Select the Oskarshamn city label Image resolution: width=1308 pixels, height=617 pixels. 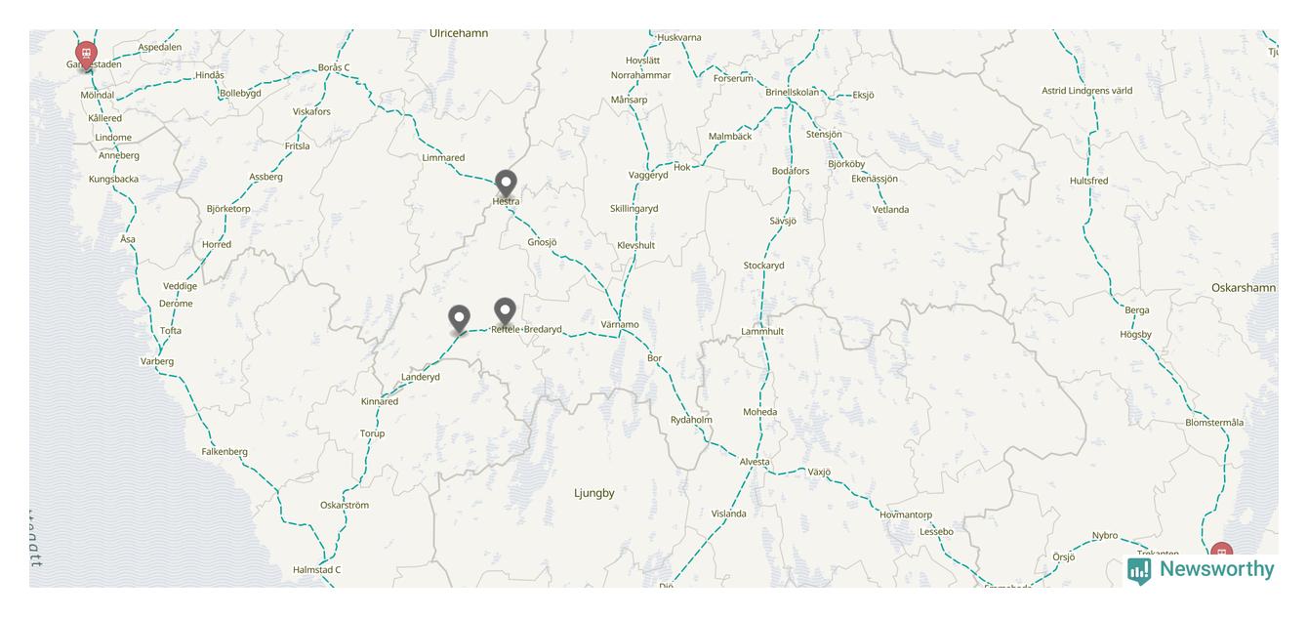[1244, 288]
